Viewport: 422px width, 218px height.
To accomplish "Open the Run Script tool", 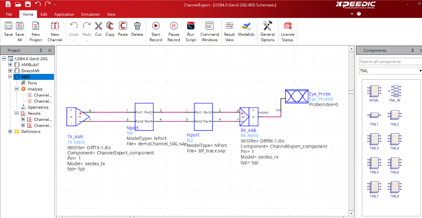I will click(x=191, y=26).
